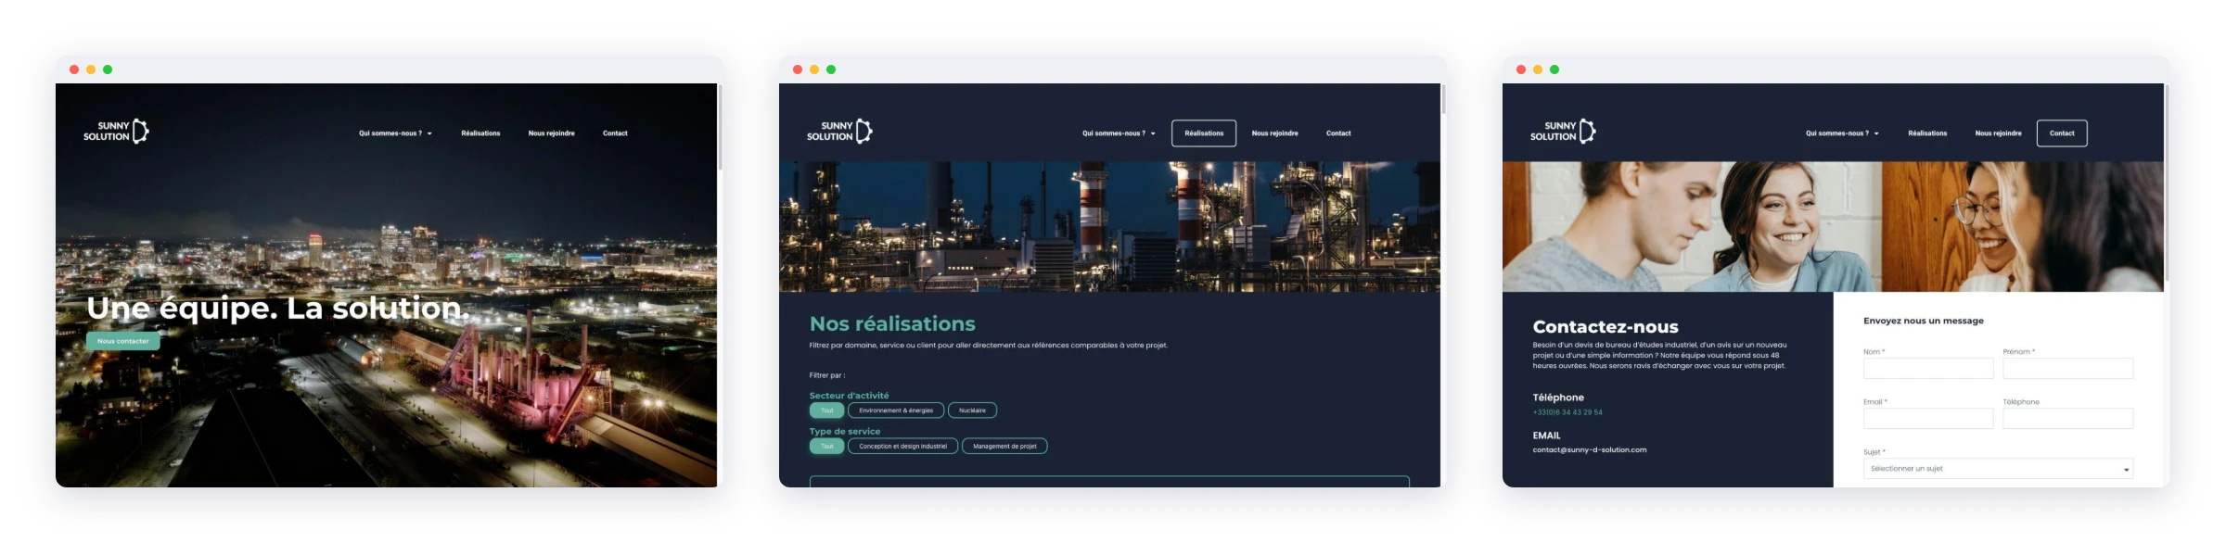
Task: Click Sunny Solution logo in second window
Action: (x=839, y=132)
